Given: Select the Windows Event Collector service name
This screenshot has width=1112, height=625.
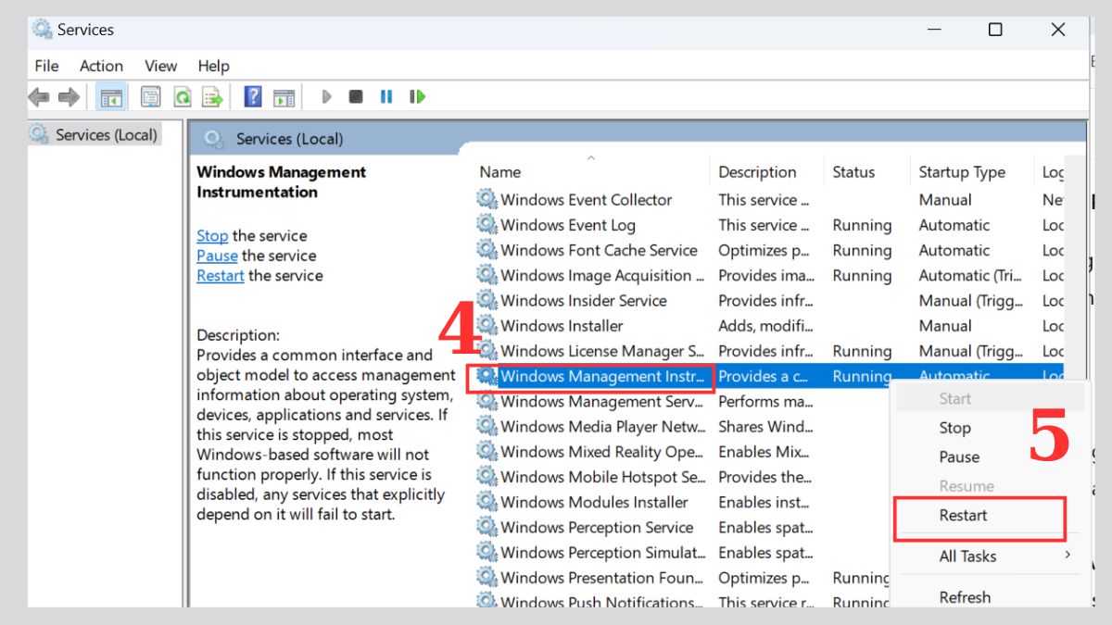Looking at the screenshot, I should point(587,199).
